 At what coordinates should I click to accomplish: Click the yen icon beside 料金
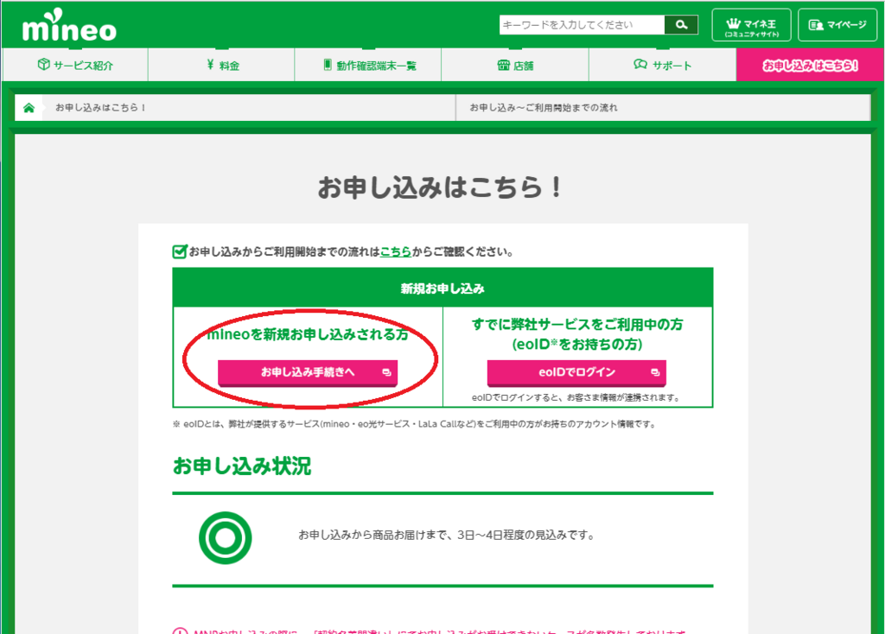coord(210,64)
